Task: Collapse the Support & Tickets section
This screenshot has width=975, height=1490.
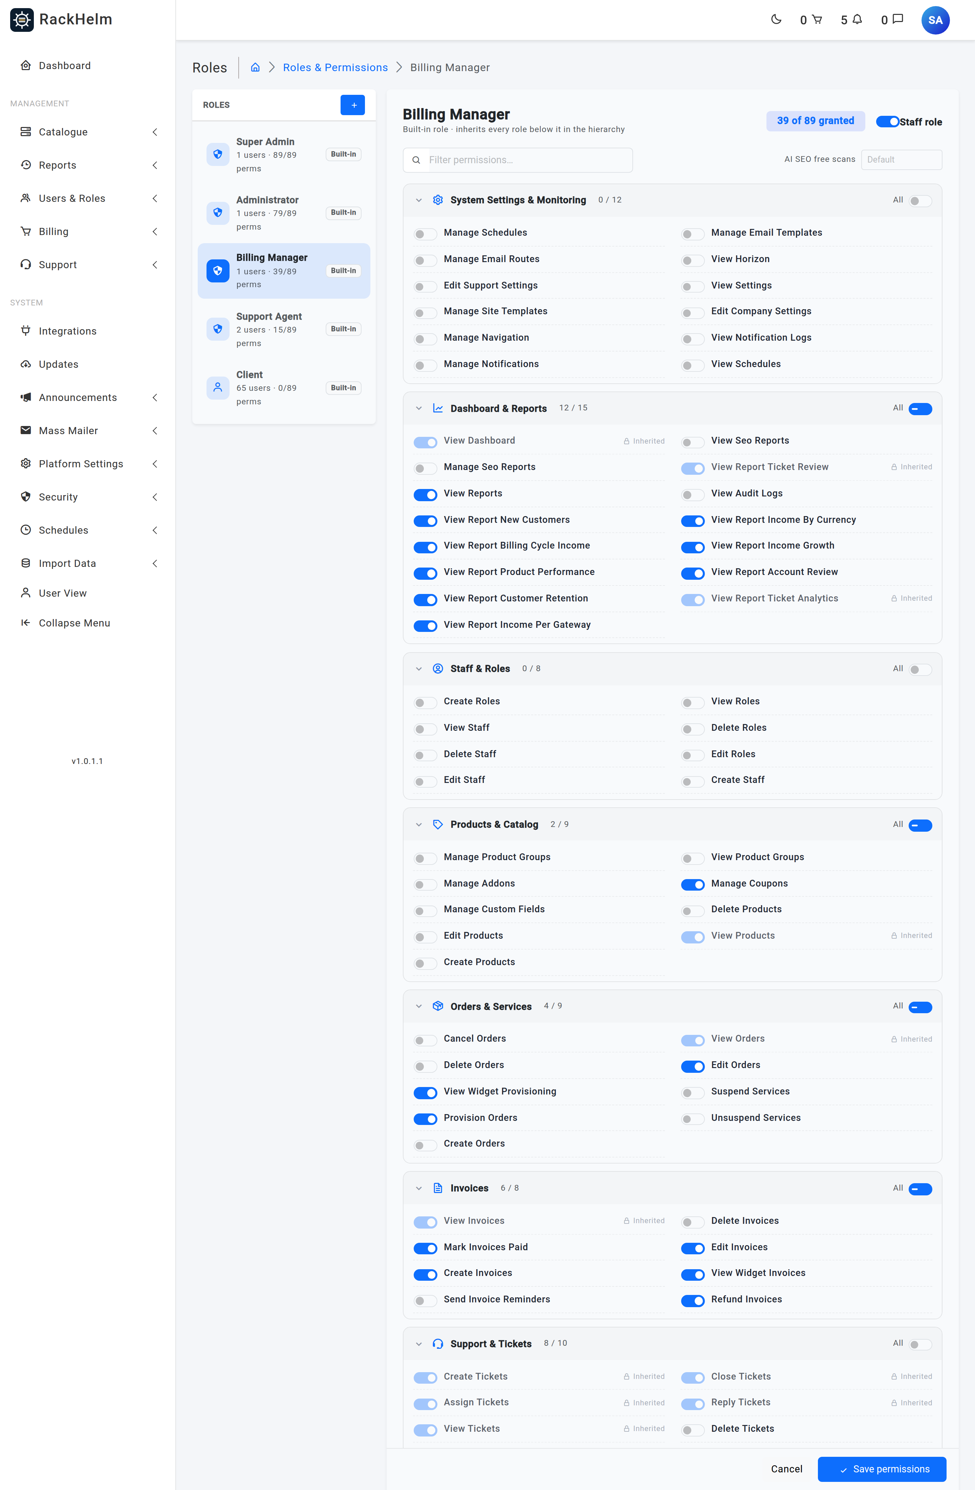Action: pos(419,1343)
